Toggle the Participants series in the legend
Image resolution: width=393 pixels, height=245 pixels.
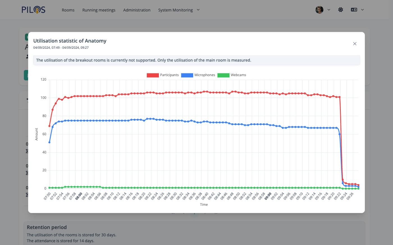[169, 75]
